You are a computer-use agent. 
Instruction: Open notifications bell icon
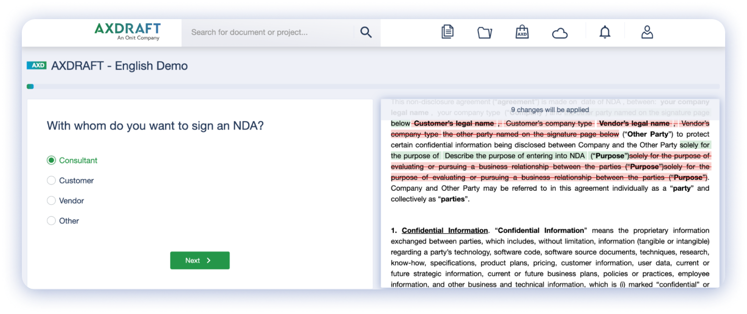pos(605,32)
